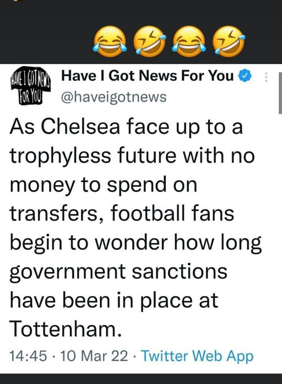Open the Have I Got News For You profile name
The width and height of the screenshot is (282, 384).
[147, 75]
